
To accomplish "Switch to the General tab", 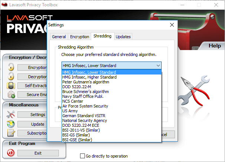I will tap(59, 37).
